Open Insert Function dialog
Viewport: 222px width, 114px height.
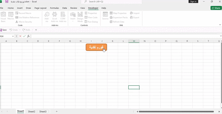point(28,36)
